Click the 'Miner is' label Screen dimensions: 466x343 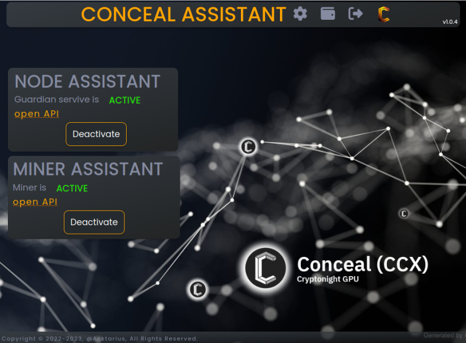tap(29, 187)
